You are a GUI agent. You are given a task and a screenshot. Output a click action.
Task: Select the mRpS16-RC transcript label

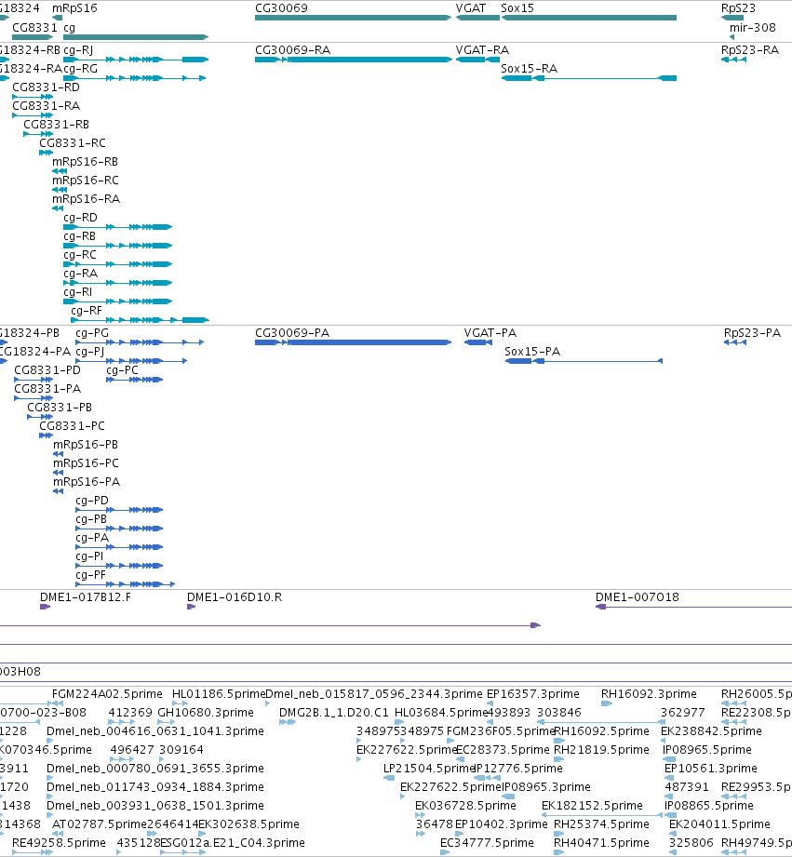86,181
